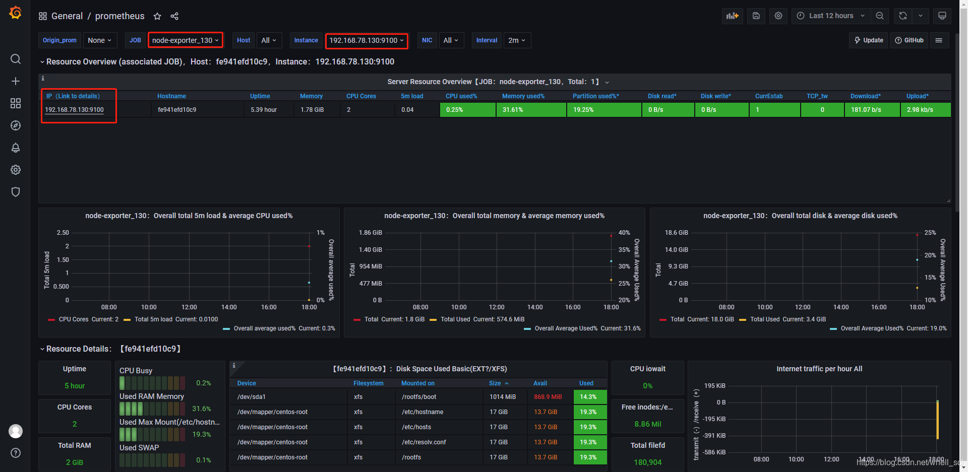Open the Host All dropdown

pos(269,40)
